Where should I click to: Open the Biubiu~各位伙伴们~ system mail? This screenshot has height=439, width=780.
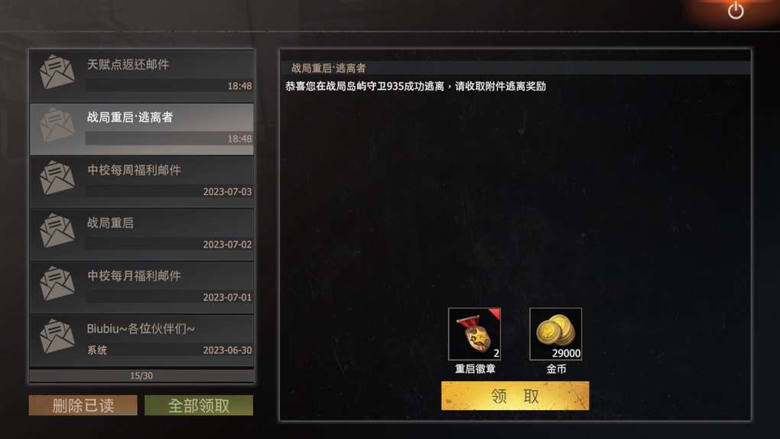tap(141, 340)
